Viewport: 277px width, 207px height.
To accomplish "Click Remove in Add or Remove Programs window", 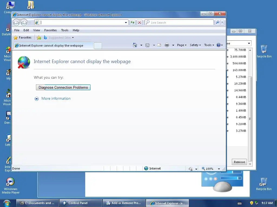I will (239, 162).
